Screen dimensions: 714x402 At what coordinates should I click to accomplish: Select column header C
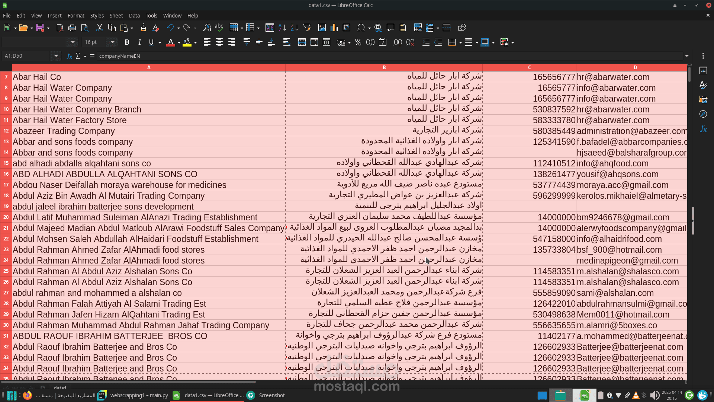tap(530, 67)
